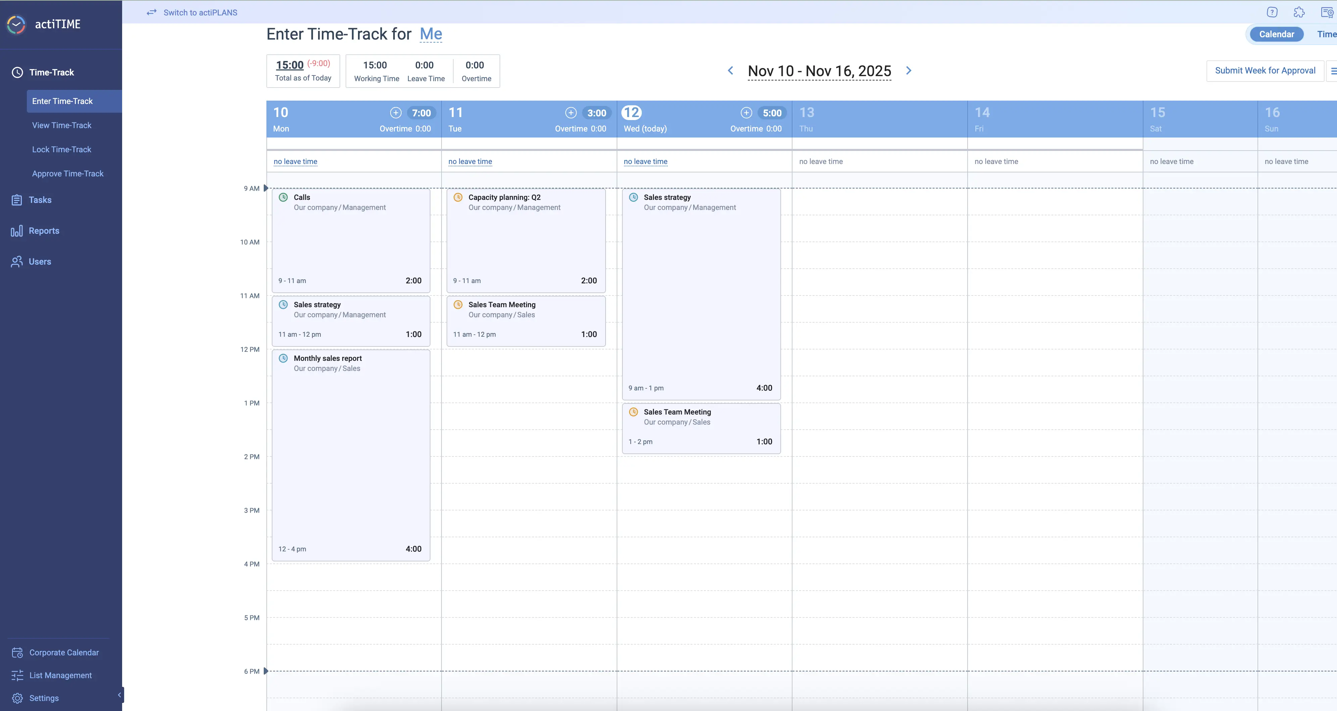The image size is (1337, 711).
Task: Open the help panel via the question mark icon
Action: (1272, 12)
